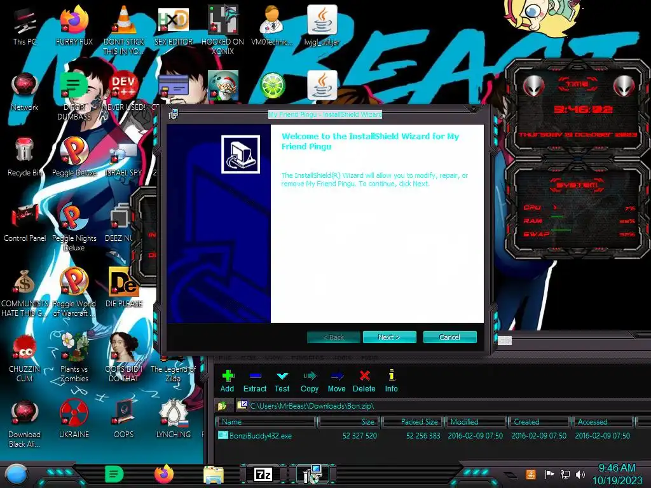The image size is (651, 488).
Task: Run Test from the 7-Zip toolbar
Action: point(282,381)
